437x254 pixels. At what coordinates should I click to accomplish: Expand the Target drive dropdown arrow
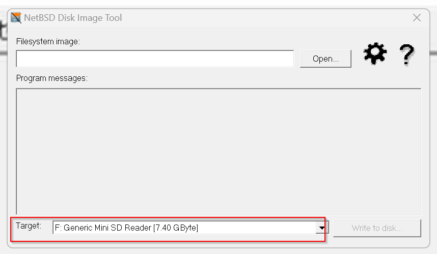pos(322,228)
